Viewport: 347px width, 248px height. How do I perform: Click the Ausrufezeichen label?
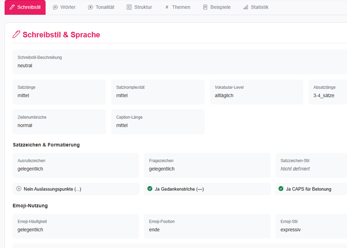[x=31, y=161]
